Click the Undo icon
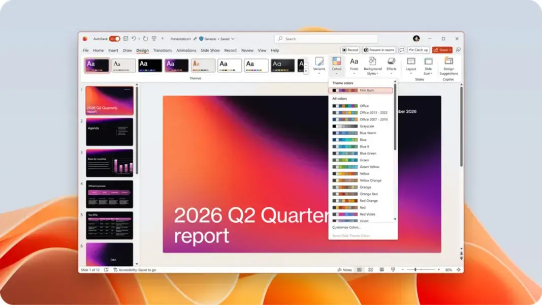This screenshot has height=305, width=542. pos(134,39)
